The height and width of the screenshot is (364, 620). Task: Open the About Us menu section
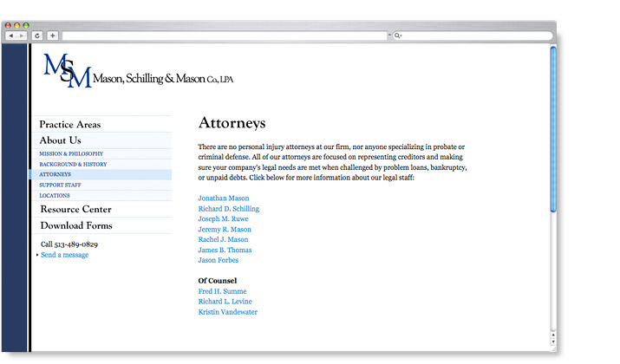click(x=60, y=140)
